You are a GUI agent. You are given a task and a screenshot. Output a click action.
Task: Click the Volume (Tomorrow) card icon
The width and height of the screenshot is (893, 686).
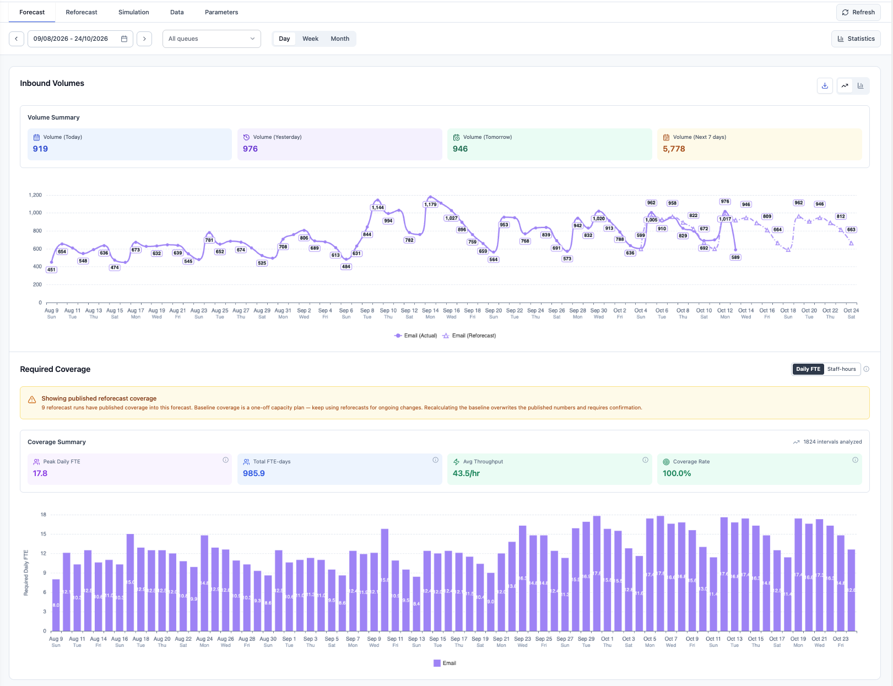pos(456,137)
